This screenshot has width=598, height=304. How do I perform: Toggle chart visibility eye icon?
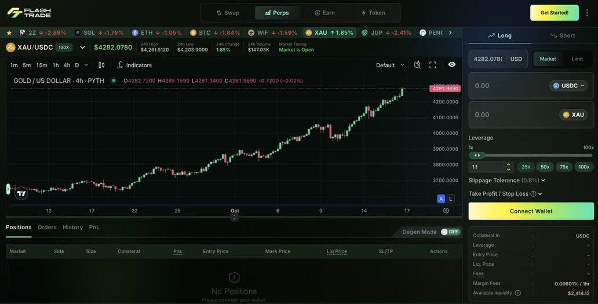coord(452,65)
